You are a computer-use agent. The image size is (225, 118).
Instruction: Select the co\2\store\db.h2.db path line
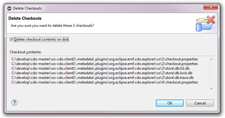click(x=100, y=68)
